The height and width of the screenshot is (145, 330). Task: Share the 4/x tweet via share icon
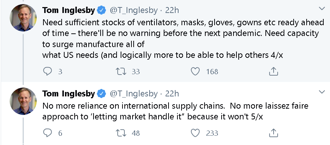tap(274, 72)
